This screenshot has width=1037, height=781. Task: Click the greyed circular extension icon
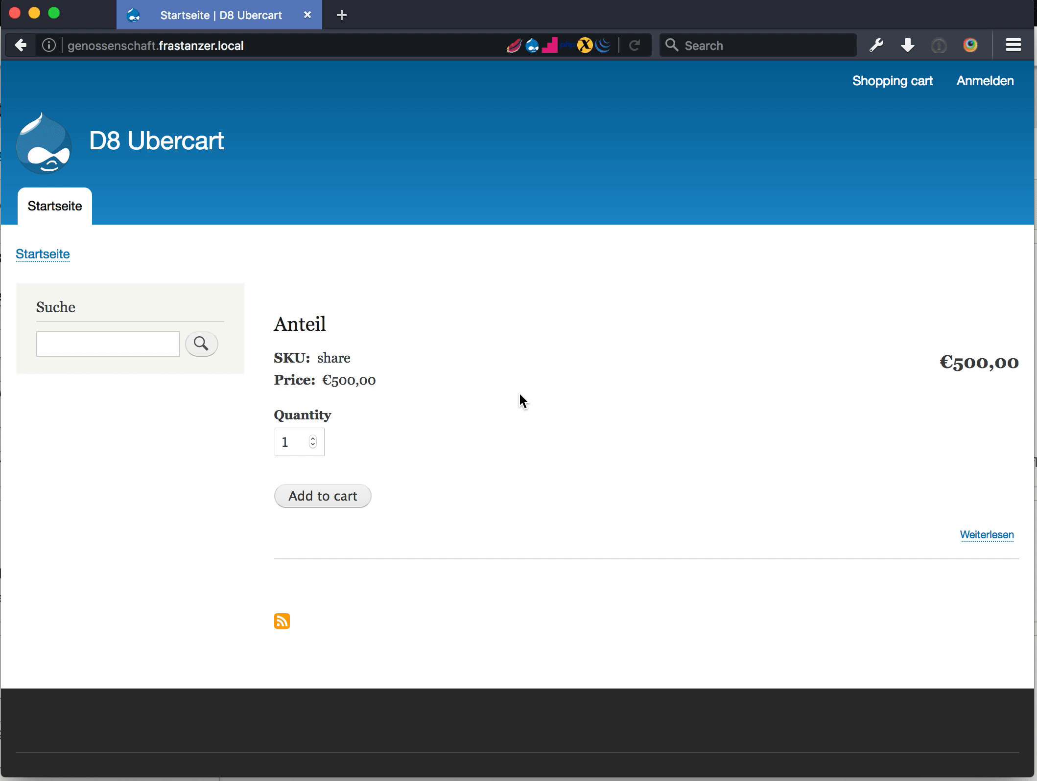pyautogui.click(x=939, y=46)
